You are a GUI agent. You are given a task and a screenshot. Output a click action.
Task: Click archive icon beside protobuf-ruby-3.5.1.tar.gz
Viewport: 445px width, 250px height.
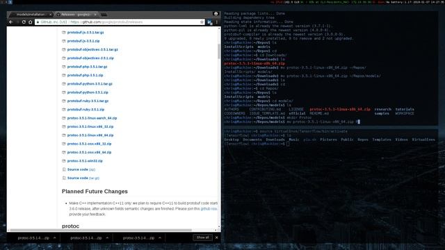click(64, 101)
